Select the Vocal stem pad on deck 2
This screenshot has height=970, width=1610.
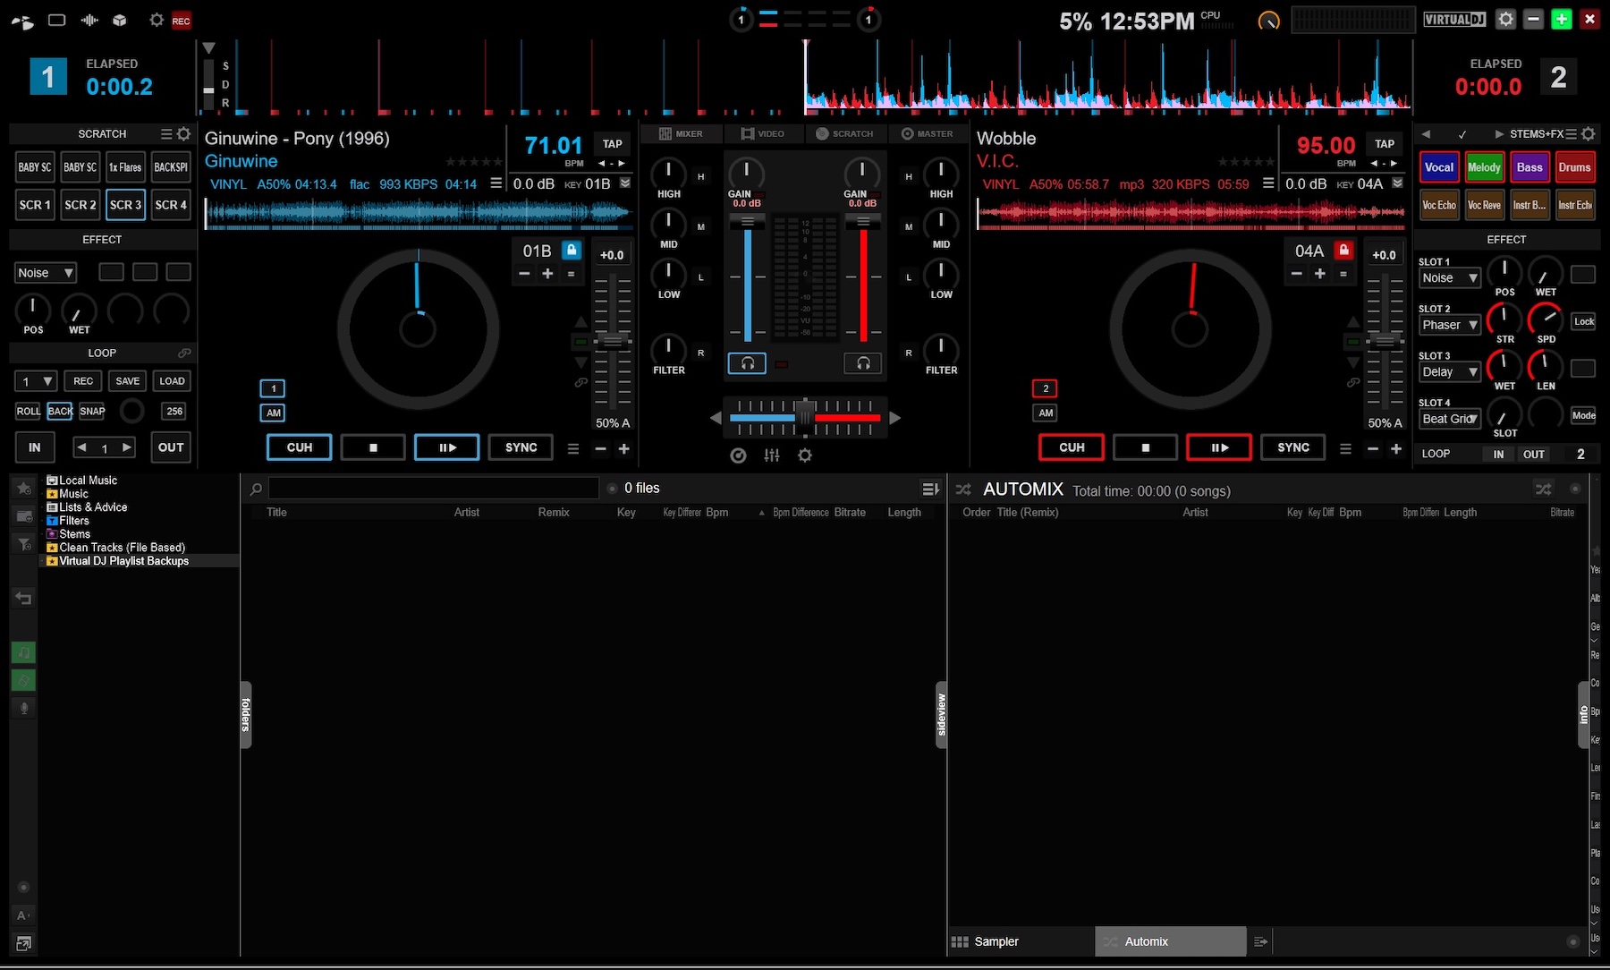click(x=1438, y=166)
